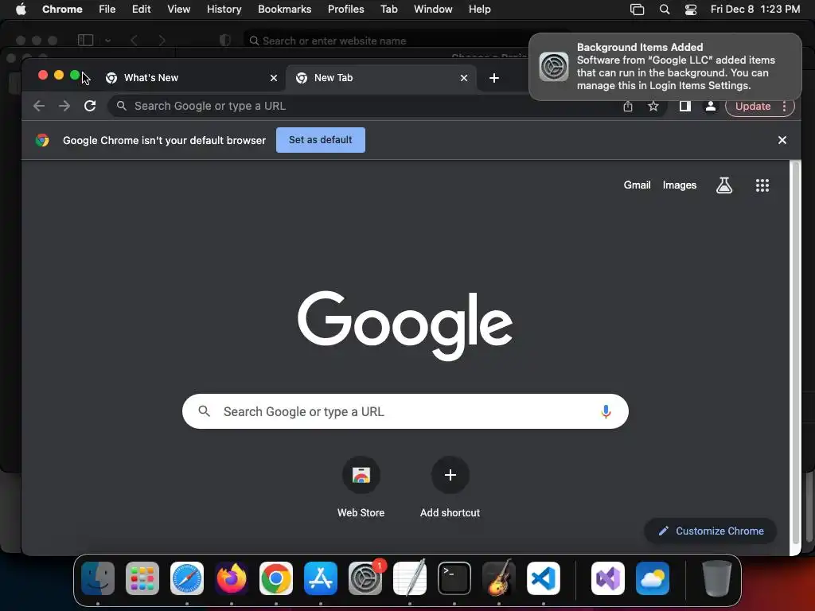Open Trash from the Dock
This screenshot has width=815, height=611.
click(x=716, y=578)
